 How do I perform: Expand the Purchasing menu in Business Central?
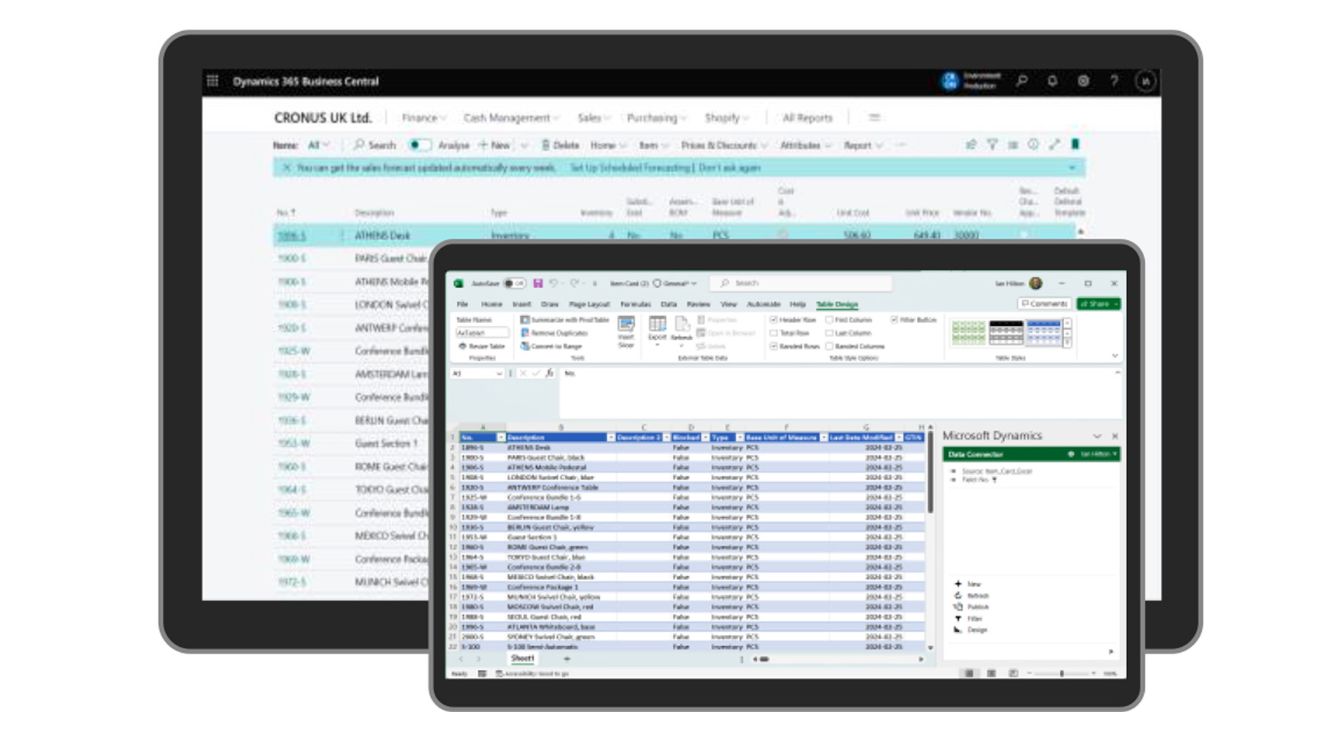click(x=657, y=118)
